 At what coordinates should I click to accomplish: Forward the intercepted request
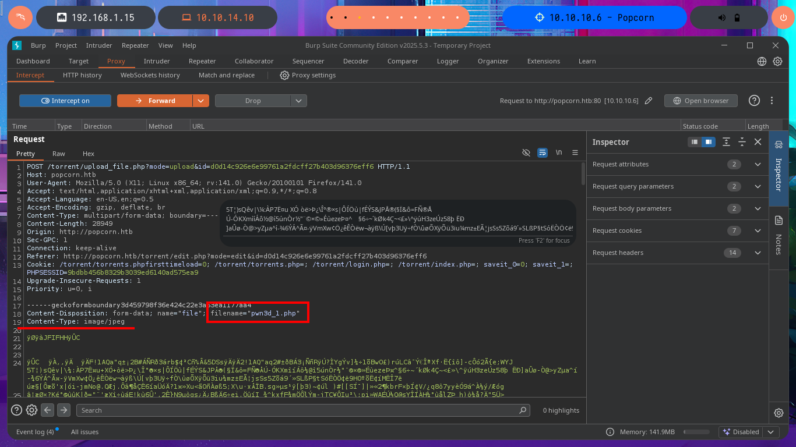pyautogui.click(x=155, y=101)
